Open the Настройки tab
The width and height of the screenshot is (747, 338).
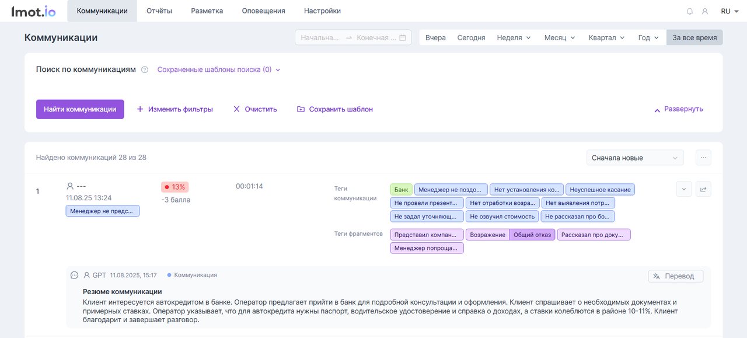[x=322, y=11]
